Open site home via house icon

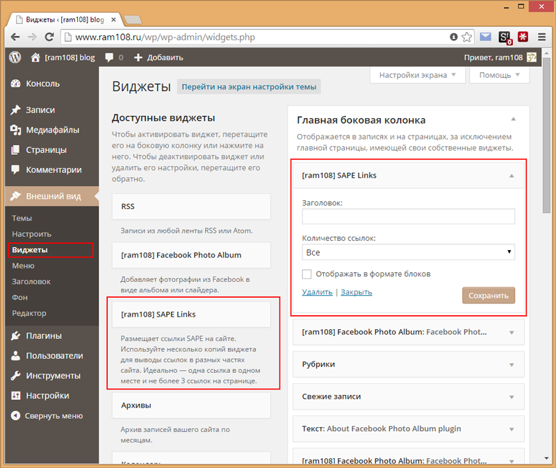(35, 58)
